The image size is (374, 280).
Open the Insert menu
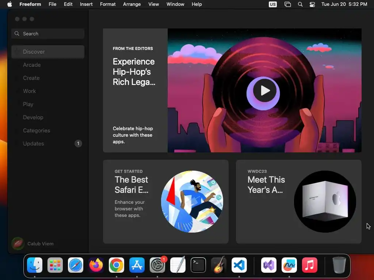pyautogui.click(x=86, y=4)
